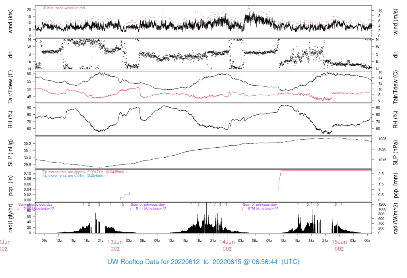
Task: Click the "0.04" precipitation tick label
Action: click(27, 189)
